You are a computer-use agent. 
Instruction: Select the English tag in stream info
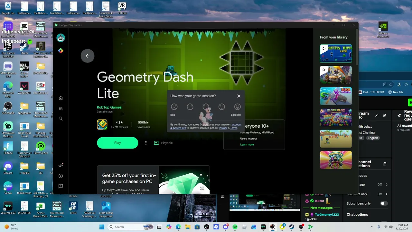(x=373, y=138)
